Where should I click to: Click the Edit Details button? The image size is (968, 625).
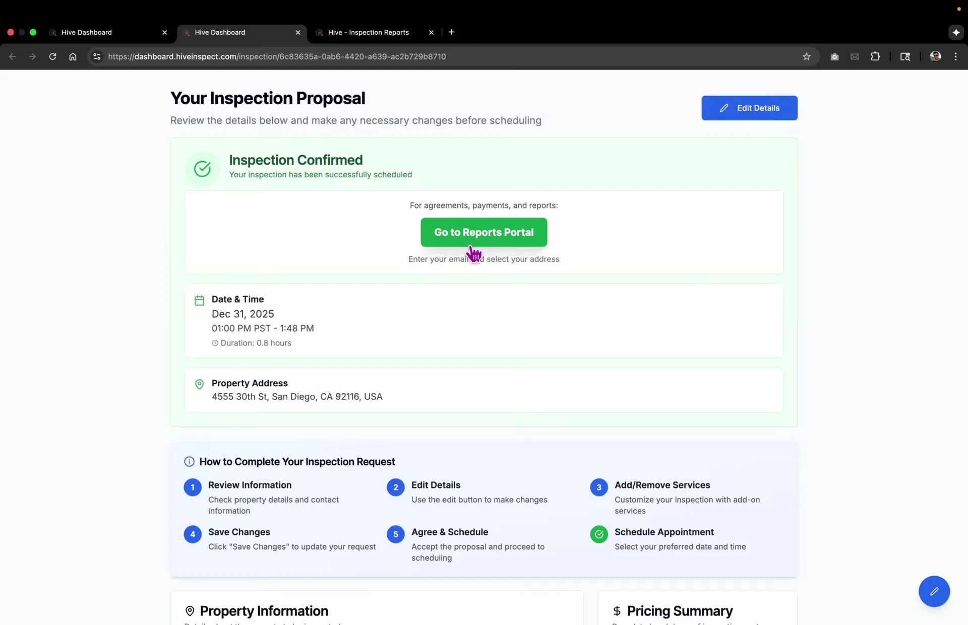tap(749, 108)
